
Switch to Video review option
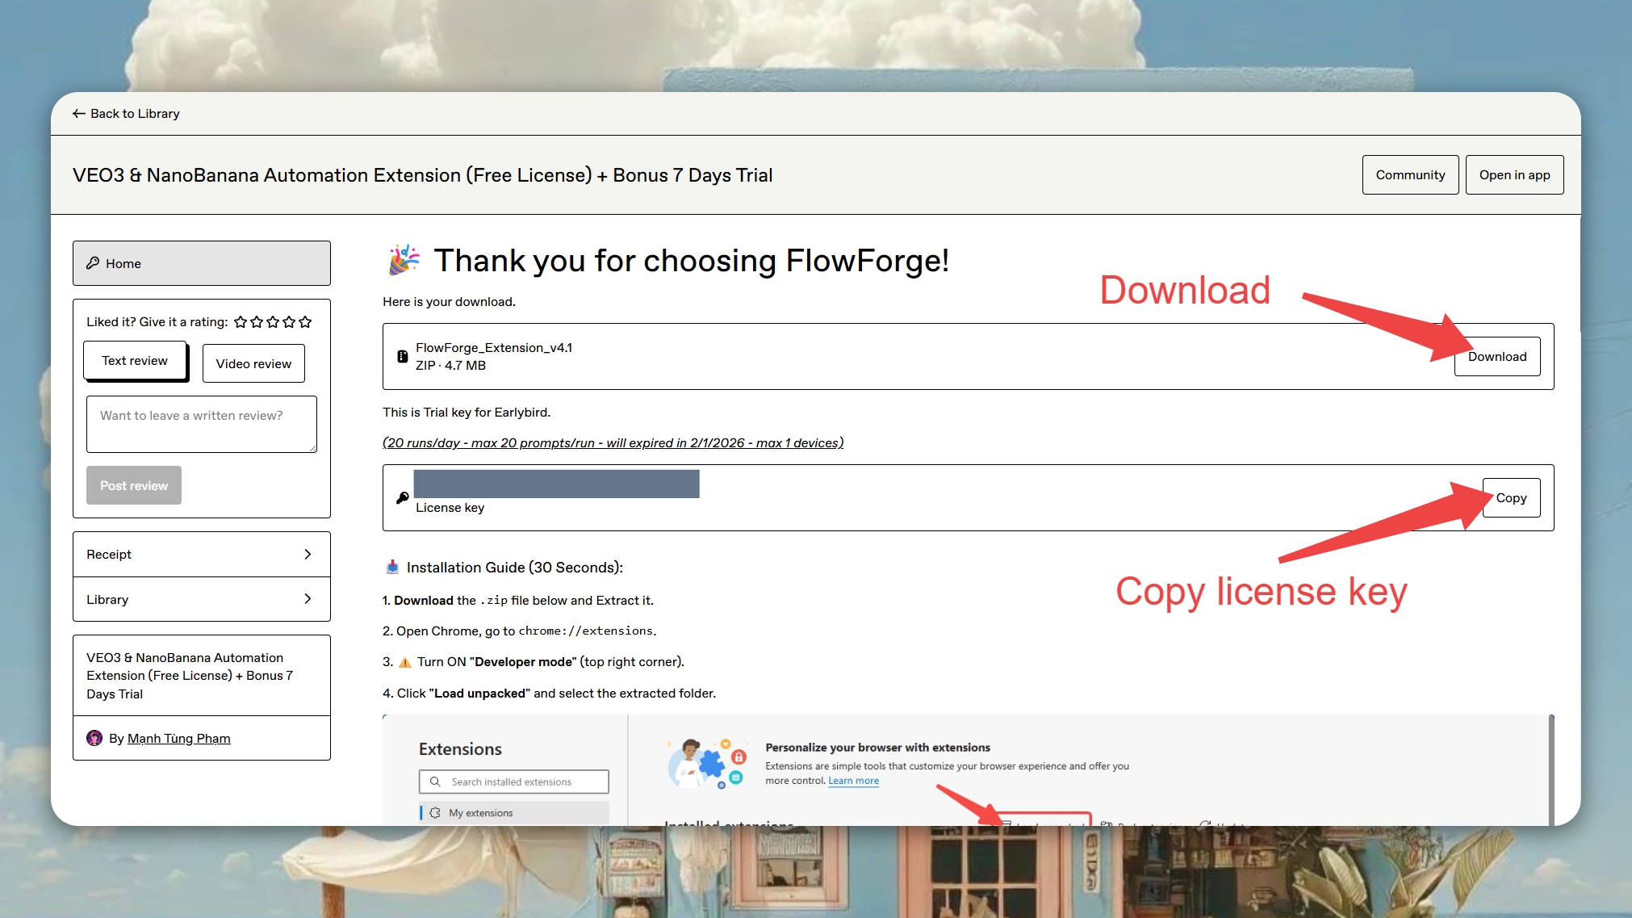[253, 363]
